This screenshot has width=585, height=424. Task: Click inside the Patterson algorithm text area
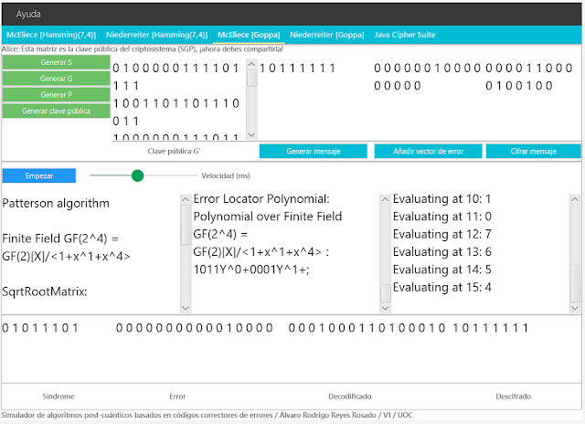pyautogui.click(x=91, y=249)
